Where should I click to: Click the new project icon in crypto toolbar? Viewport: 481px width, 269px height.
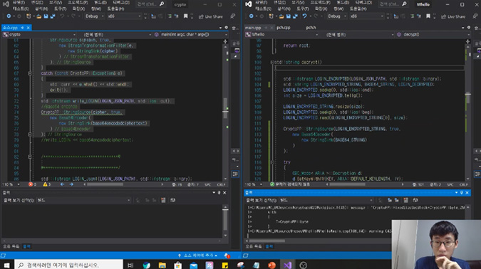point(29,16)
